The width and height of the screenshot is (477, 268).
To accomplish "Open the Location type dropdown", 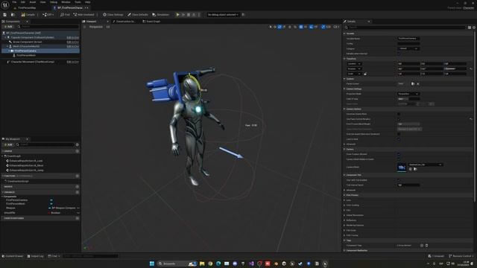I will coord(354,64).
